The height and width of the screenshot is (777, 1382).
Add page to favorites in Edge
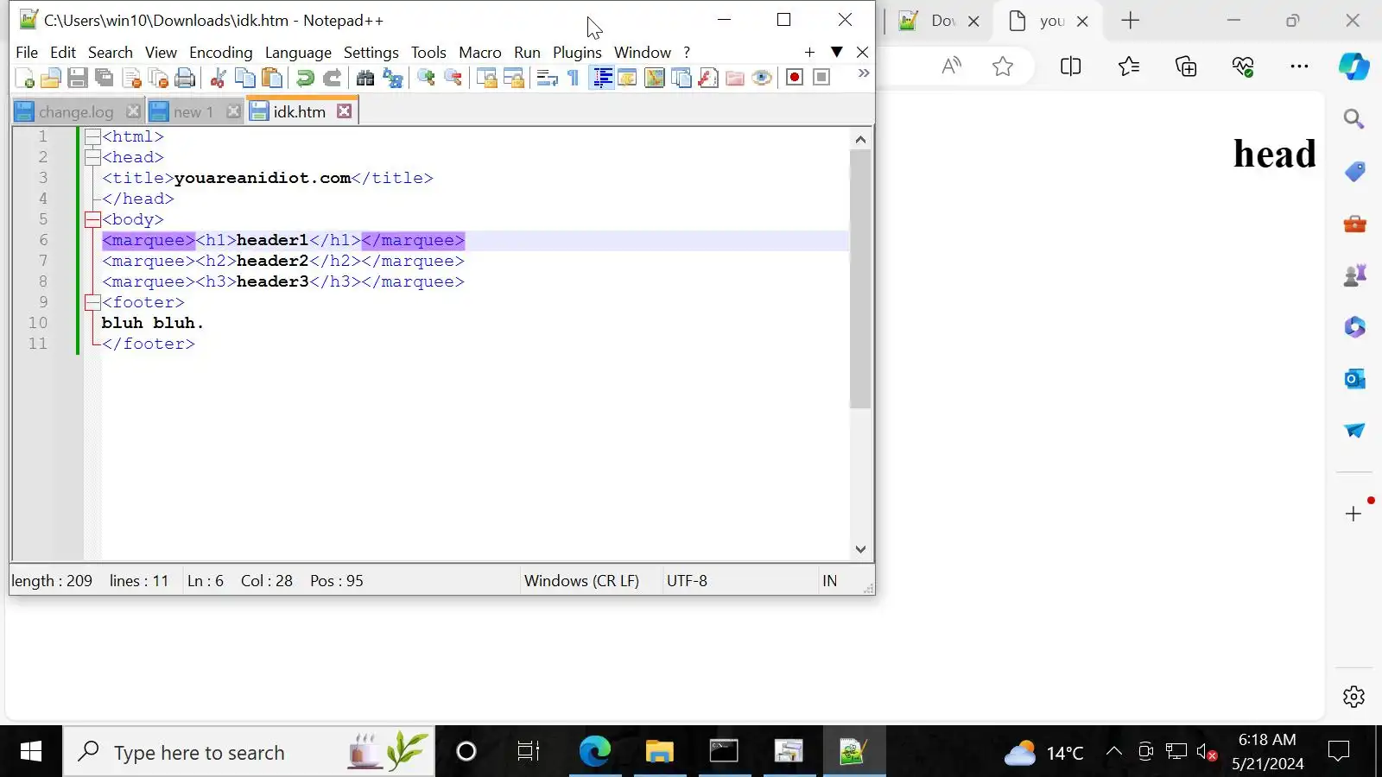(1003, 66)
